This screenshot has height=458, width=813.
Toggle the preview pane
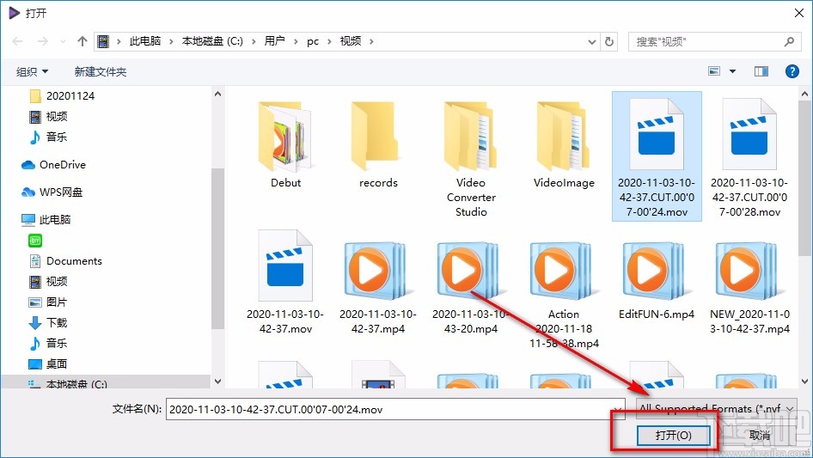[x=761, y=71]
